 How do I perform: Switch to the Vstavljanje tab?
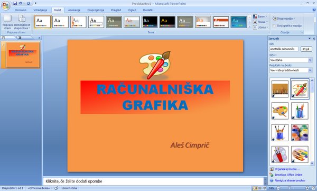[40, 10]
